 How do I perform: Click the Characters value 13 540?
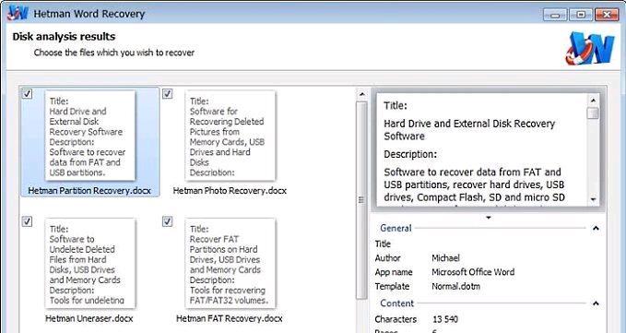[445, 319]
